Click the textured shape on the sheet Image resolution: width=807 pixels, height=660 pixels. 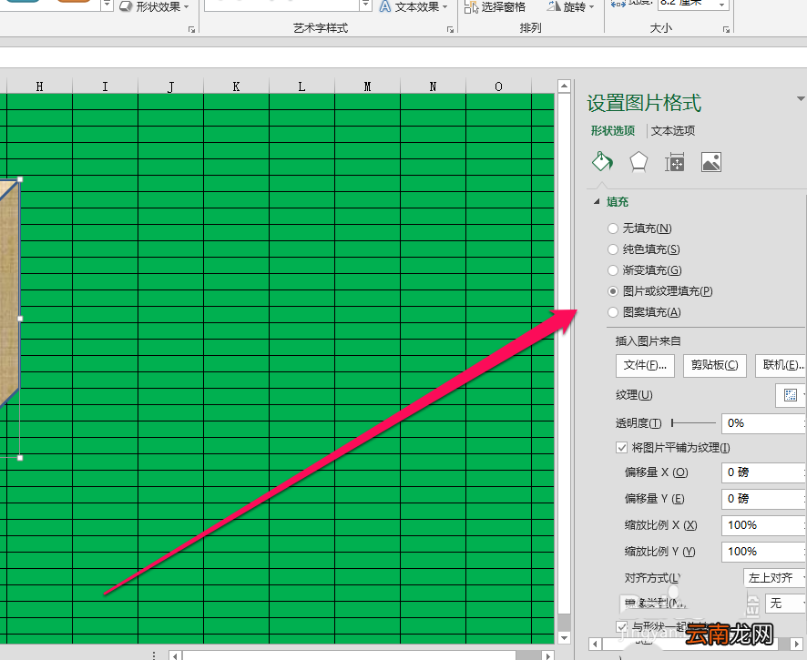pos(7,293)
